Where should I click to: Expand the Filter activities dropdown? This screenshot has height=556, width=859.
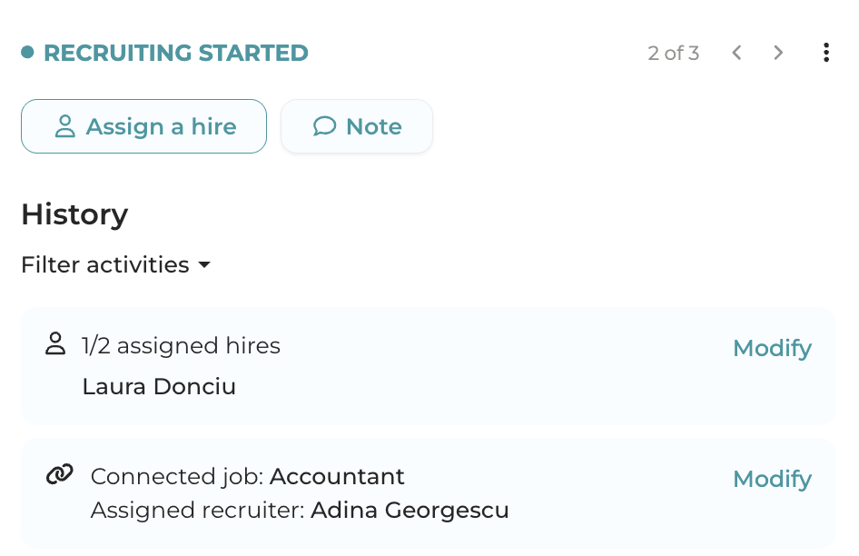tap(105, 264)
